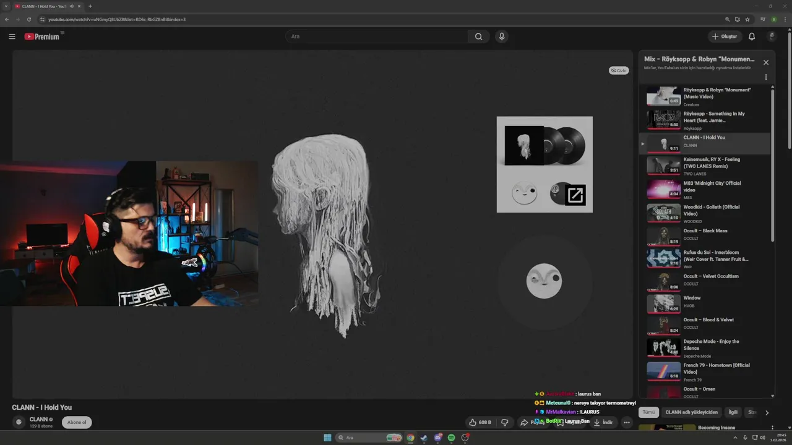Screen dimensions: 792x445
Task: Subscribe with the Abone ol button
Action: tap(77, 422)
